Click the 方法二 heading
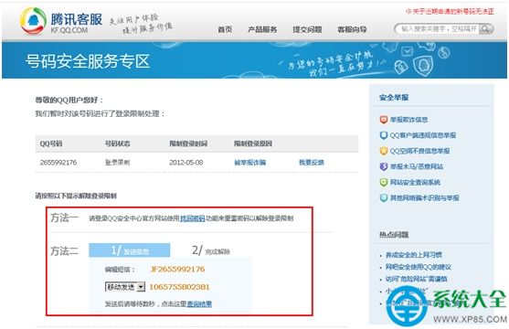The width and height of the screenshot is (509, 329). 64,251
